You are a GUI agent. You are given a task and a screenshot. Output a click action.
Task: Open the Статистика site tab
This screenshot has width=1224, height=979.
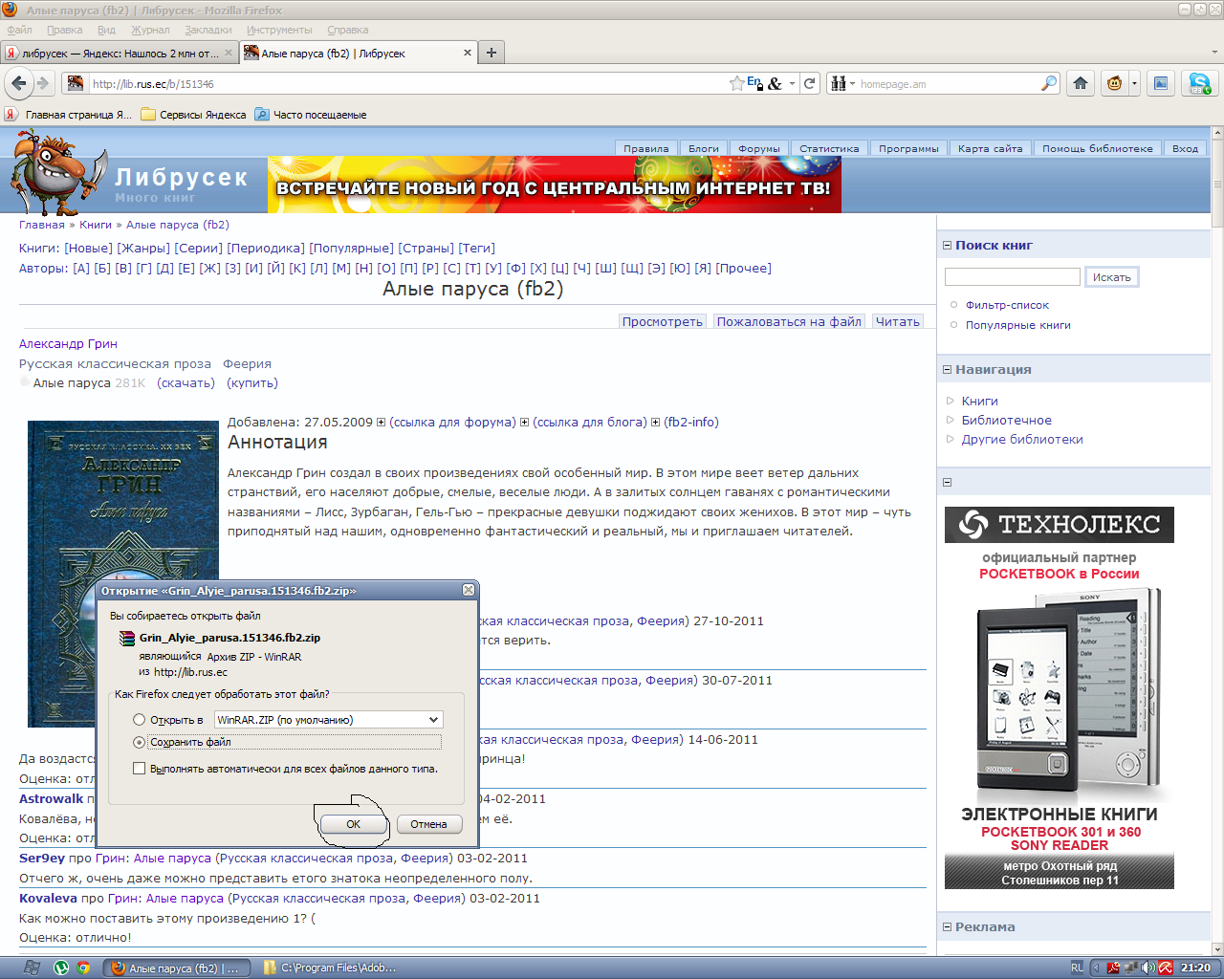coord(829,148)
